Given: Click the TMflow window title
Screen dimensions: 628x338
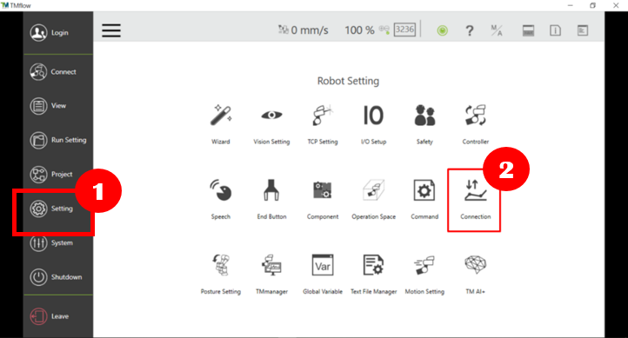Looking at the screenshot, I should point(20,5).
